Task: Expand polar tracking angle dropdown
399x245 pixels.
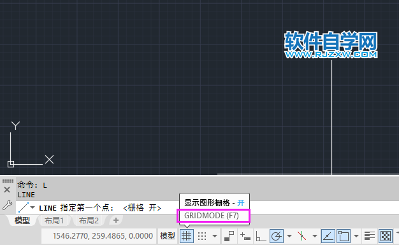Action: pyautogui.click(x=289, y=236)
